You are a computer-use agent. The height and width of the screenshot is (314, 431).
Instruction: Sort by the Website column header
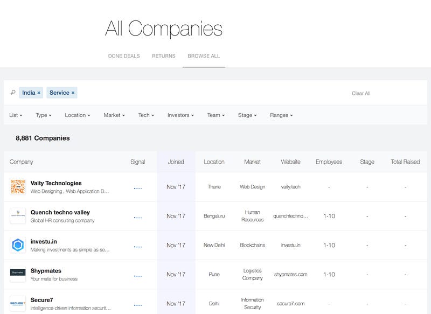coord(290,162)
